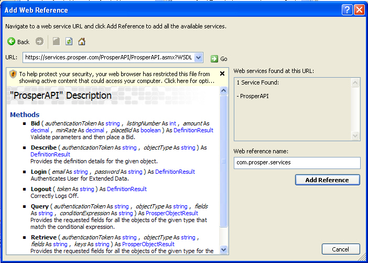Screen dimensions: 368x263
Task: Click the description pane scrollbar thumb
Action: [x=224, y=161]
